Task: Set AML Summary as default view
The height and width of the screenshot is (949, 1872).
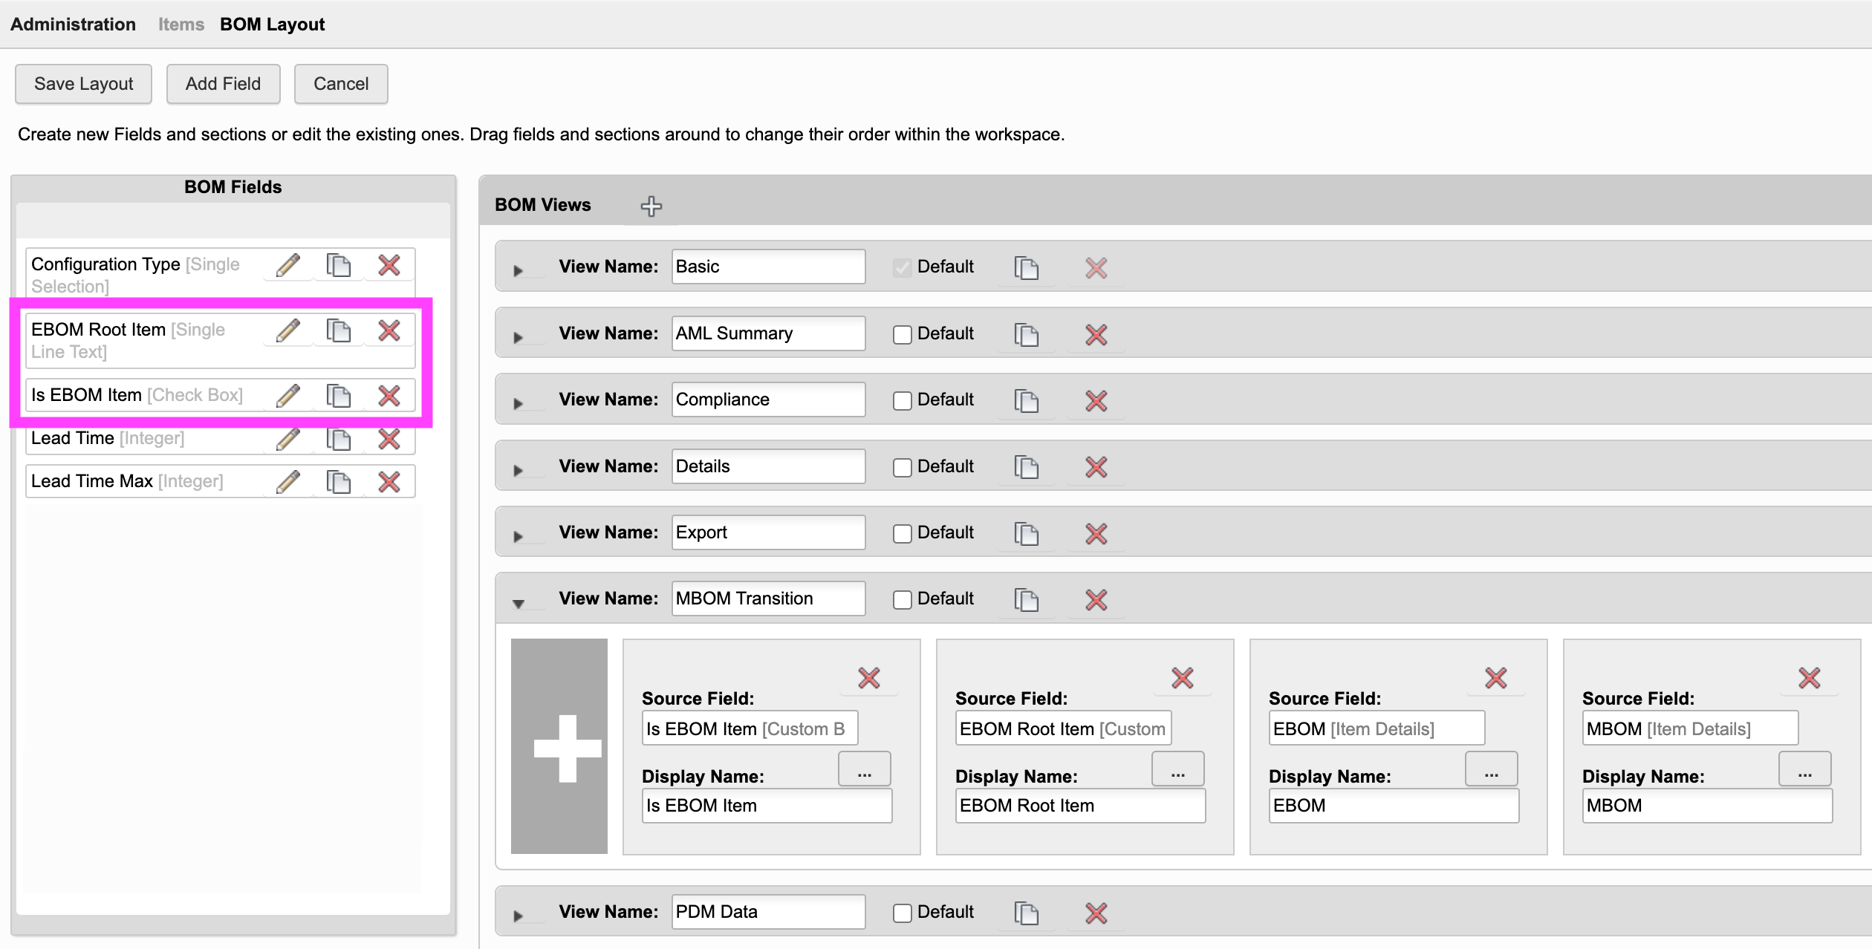Action: tap(903, 335)
